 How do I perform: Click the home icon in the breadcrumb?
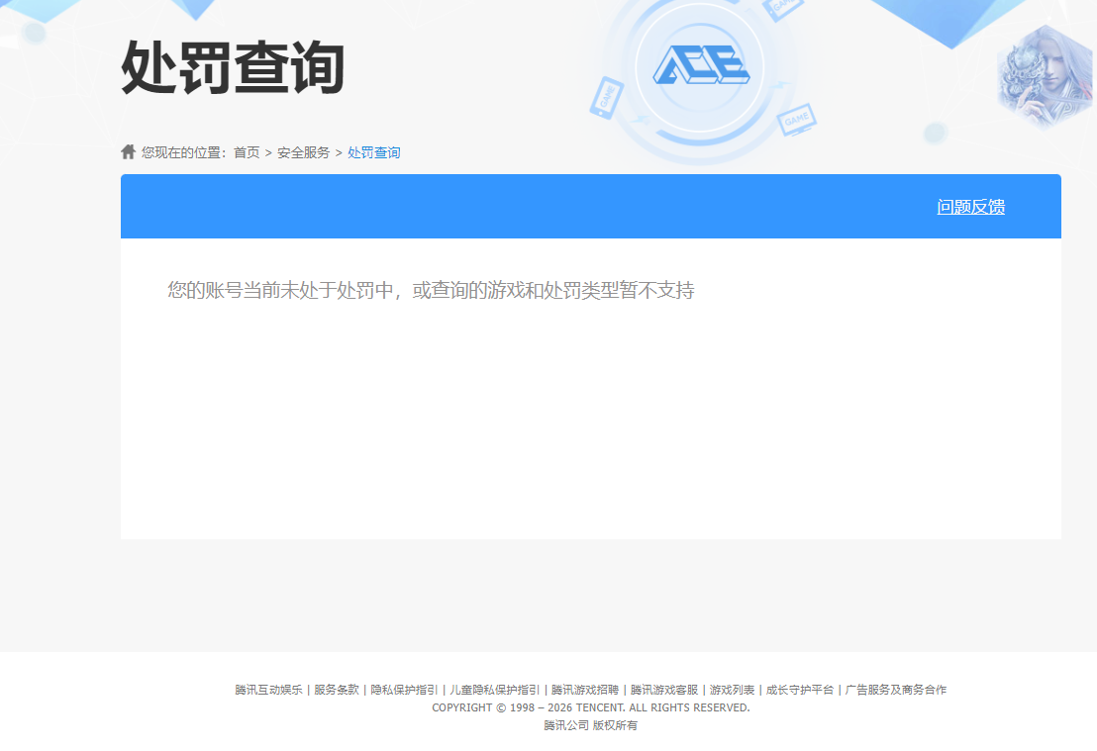pos(128,150)
